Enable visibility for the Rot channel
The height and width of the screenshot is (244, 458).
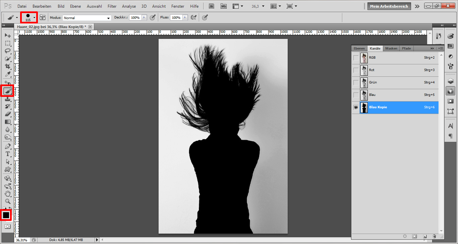pos(356,70)
